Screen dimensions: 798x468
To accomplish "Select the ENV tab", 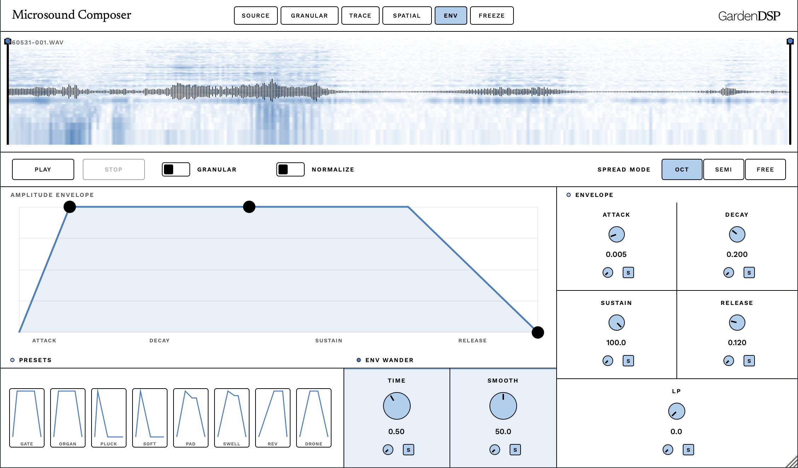I will point(451,16).
